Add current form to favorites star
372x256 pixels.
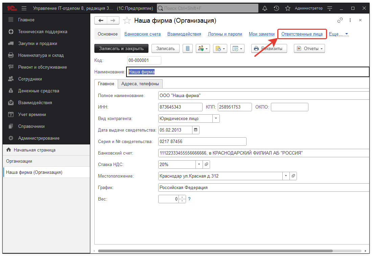point(127,21)
